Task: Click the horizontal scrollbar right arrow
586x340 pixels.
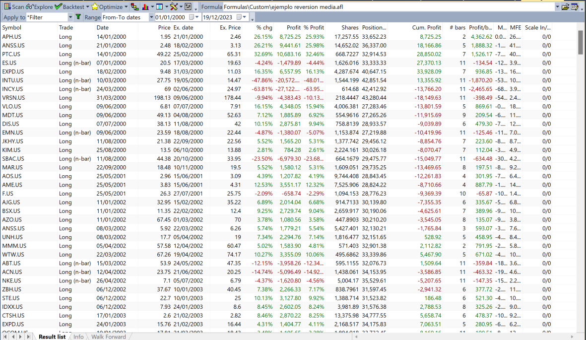Action: [x=572, y=337]
